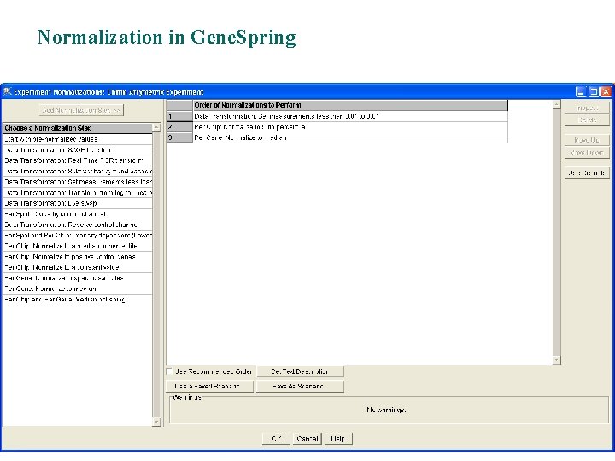Maximize the Experiment Normalizations window

(594, 91)
